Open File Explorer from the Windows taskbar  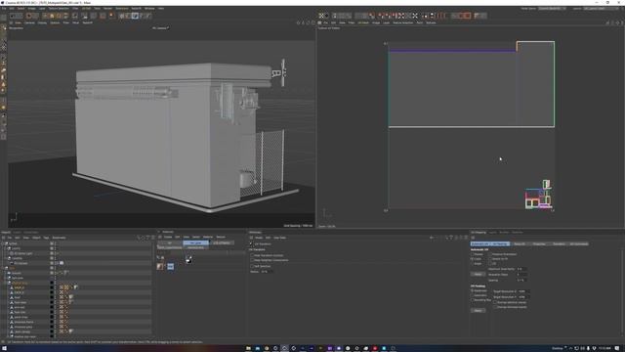coord(248,348)
